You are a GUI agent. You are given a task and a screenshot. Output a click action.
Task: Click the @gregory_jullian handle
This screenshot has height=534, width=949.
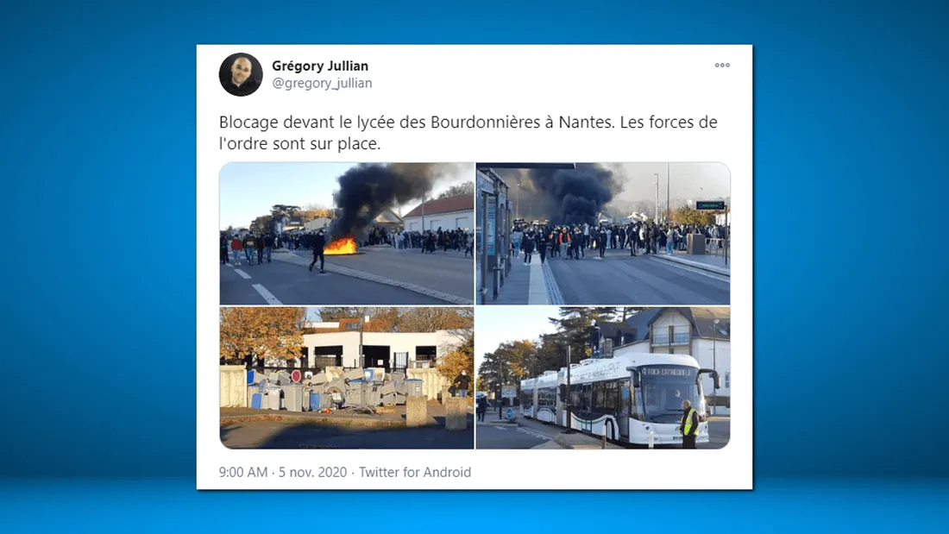point(322,83)
